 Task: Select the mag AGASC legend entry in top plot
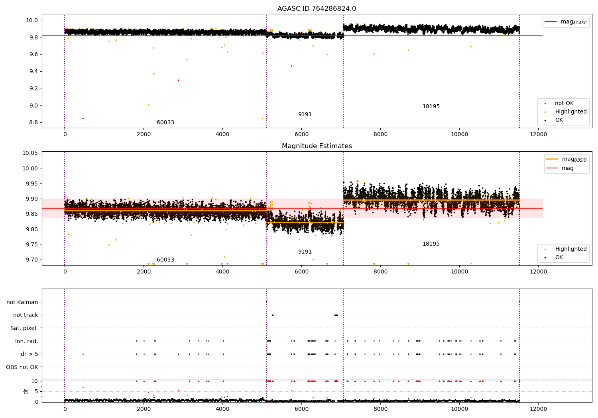(566, 22)
